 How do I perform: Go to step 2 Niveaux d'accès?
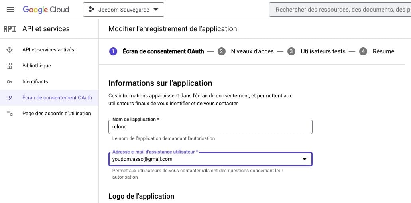point(246,51)
